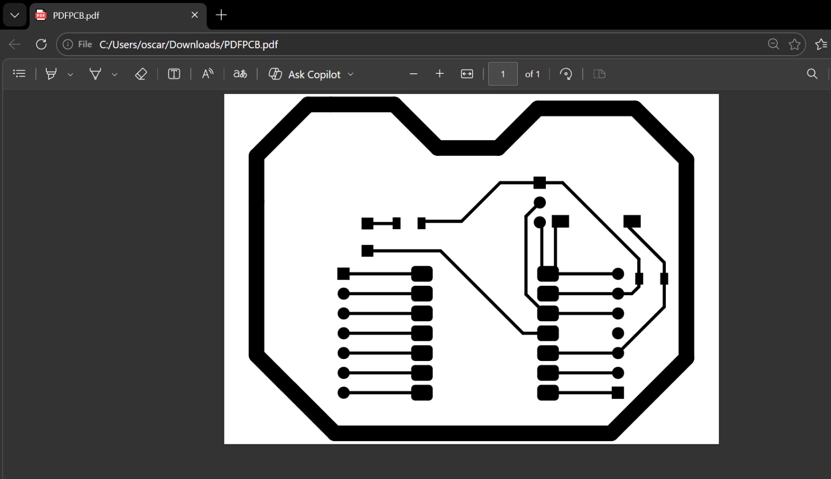831x479 pixels.
Task: Go back to the previous page
Action: [x=15, y=44]
